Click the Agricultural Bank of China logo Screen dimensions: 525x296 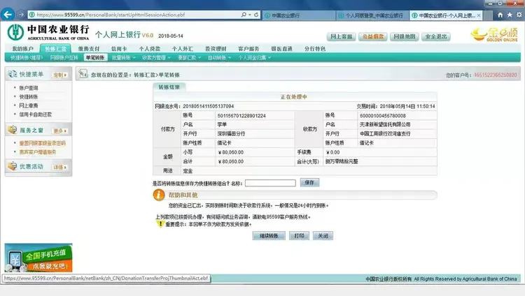coord(48,32)
